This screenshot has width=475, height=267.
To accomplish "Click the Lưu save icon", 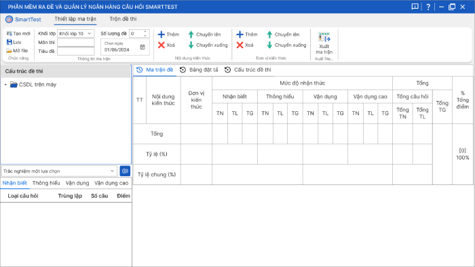I will 9,42.
